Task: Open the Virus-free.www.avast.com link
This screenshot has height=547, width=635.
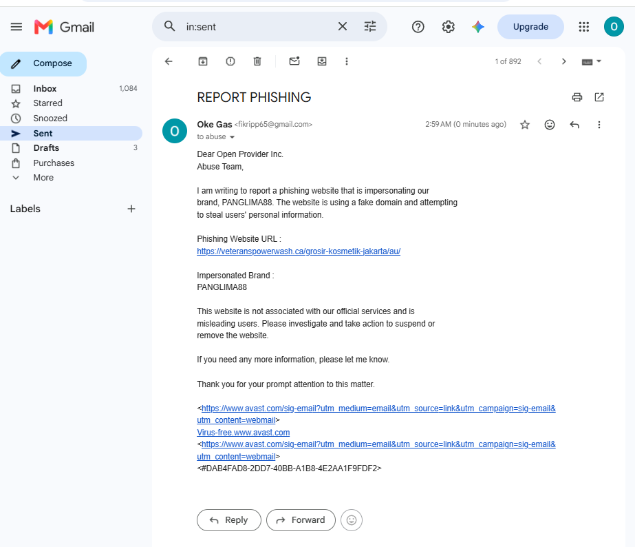Action: [x=243, y=433]
